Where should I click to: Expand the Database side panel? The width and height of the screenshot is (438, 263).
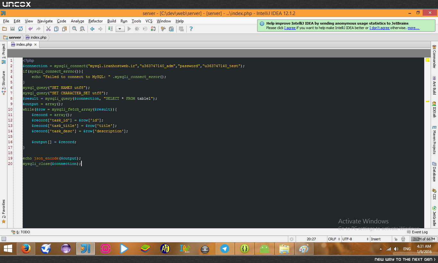434,172
